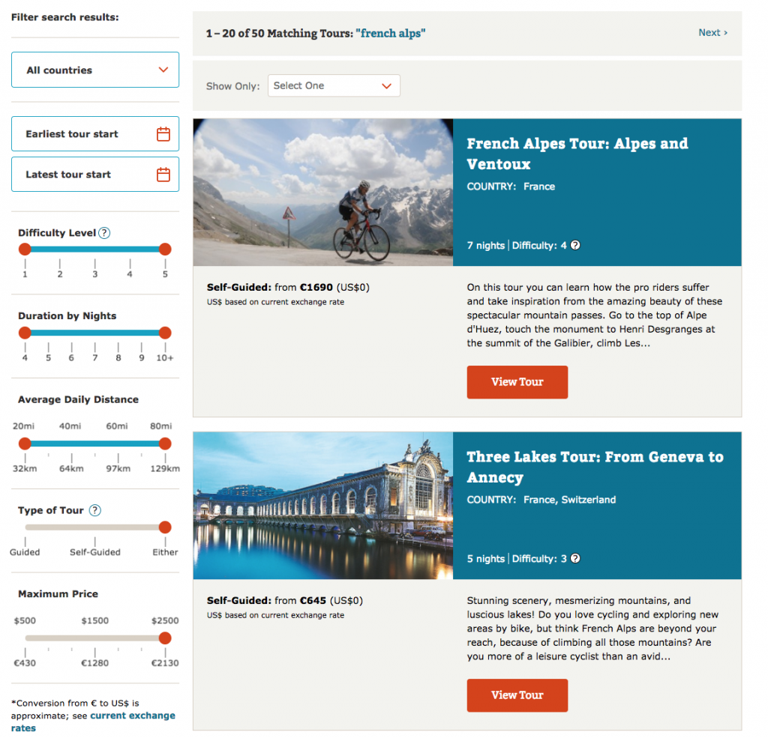Click the Geneva lakeside building thumbnail
768x738 pixels.
pyautogui.click(x=322, y=505)
